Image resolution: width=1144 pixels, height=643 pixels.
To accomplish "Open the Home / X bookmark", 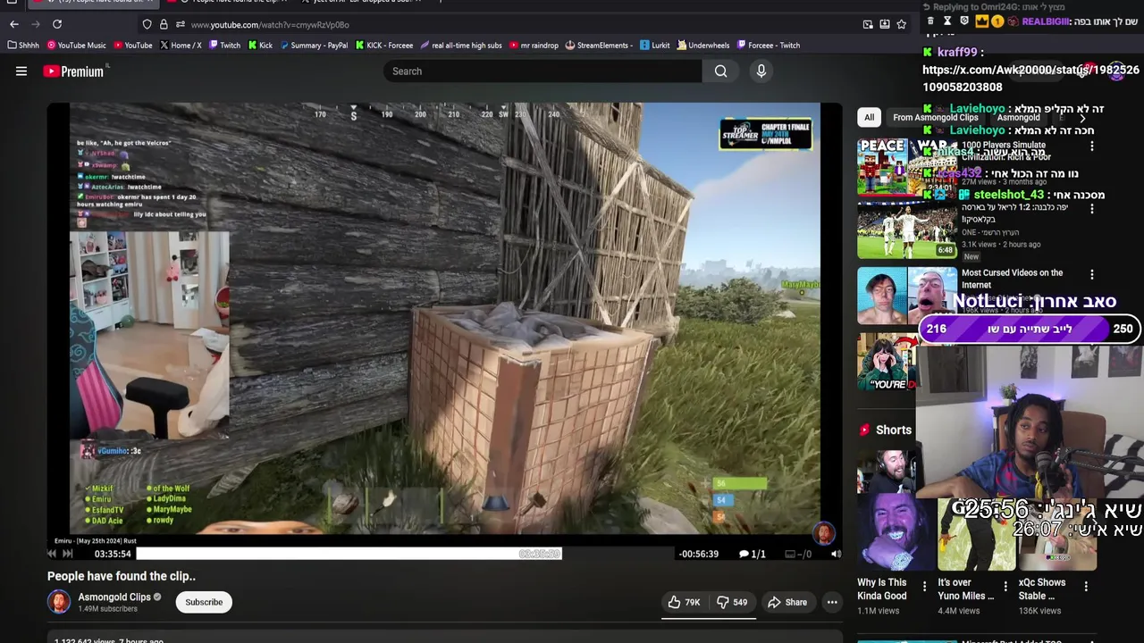I will (180, 45).
